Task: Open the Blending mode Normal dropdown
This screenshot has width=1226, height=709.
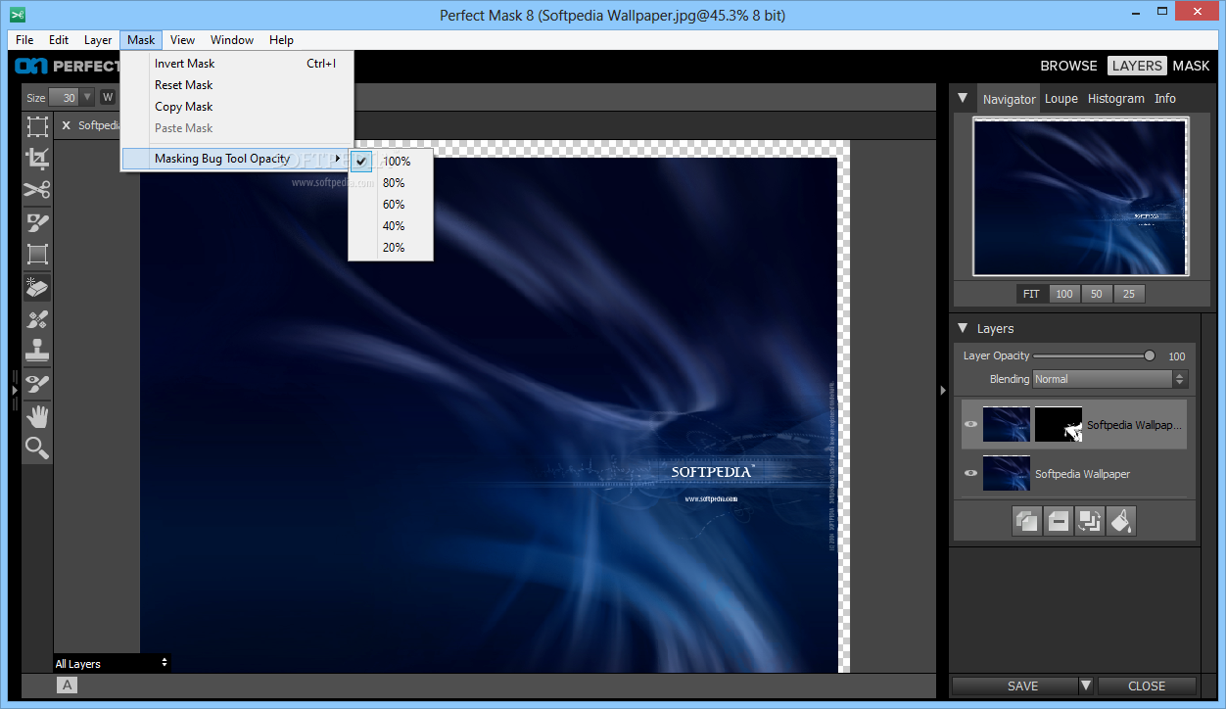Action: click(1110, 379)
